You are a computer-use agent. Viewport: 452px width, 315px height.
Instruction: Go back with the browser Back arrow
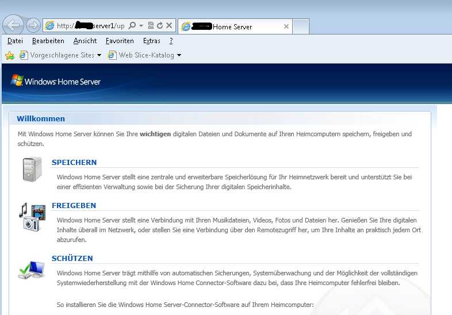tap(13, 25)
